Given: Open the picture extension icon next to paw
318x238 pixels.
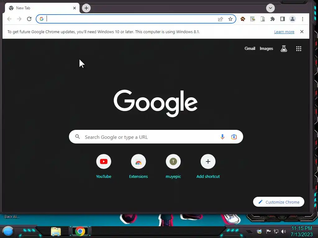Looking at the screenshot, I should pos(253,19).
